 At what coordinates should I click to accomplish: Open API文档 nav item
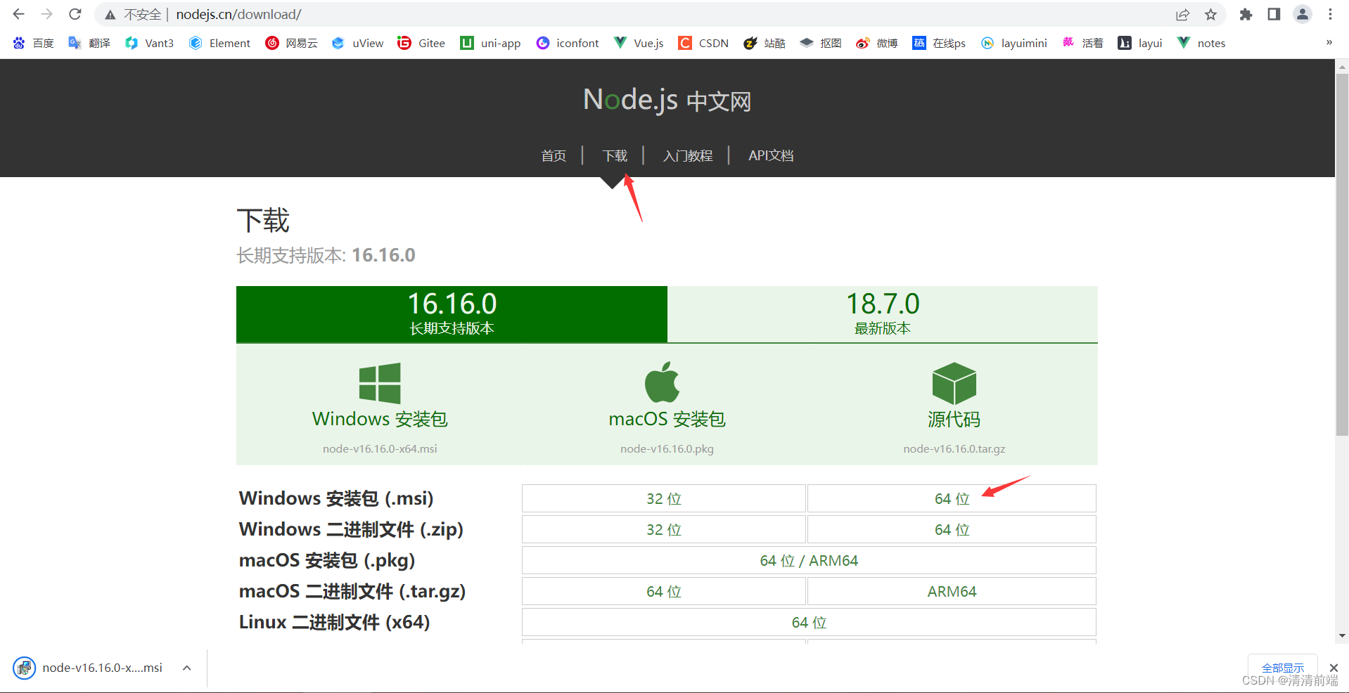(771, 155)
